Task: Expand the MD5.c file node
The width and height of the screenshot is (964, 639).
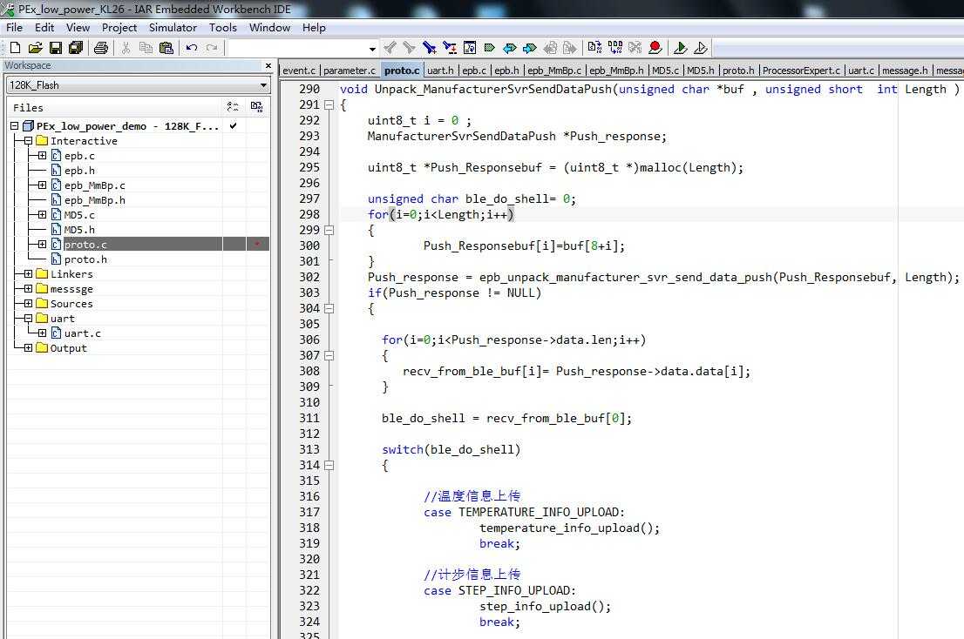Action: pos(42,215)
